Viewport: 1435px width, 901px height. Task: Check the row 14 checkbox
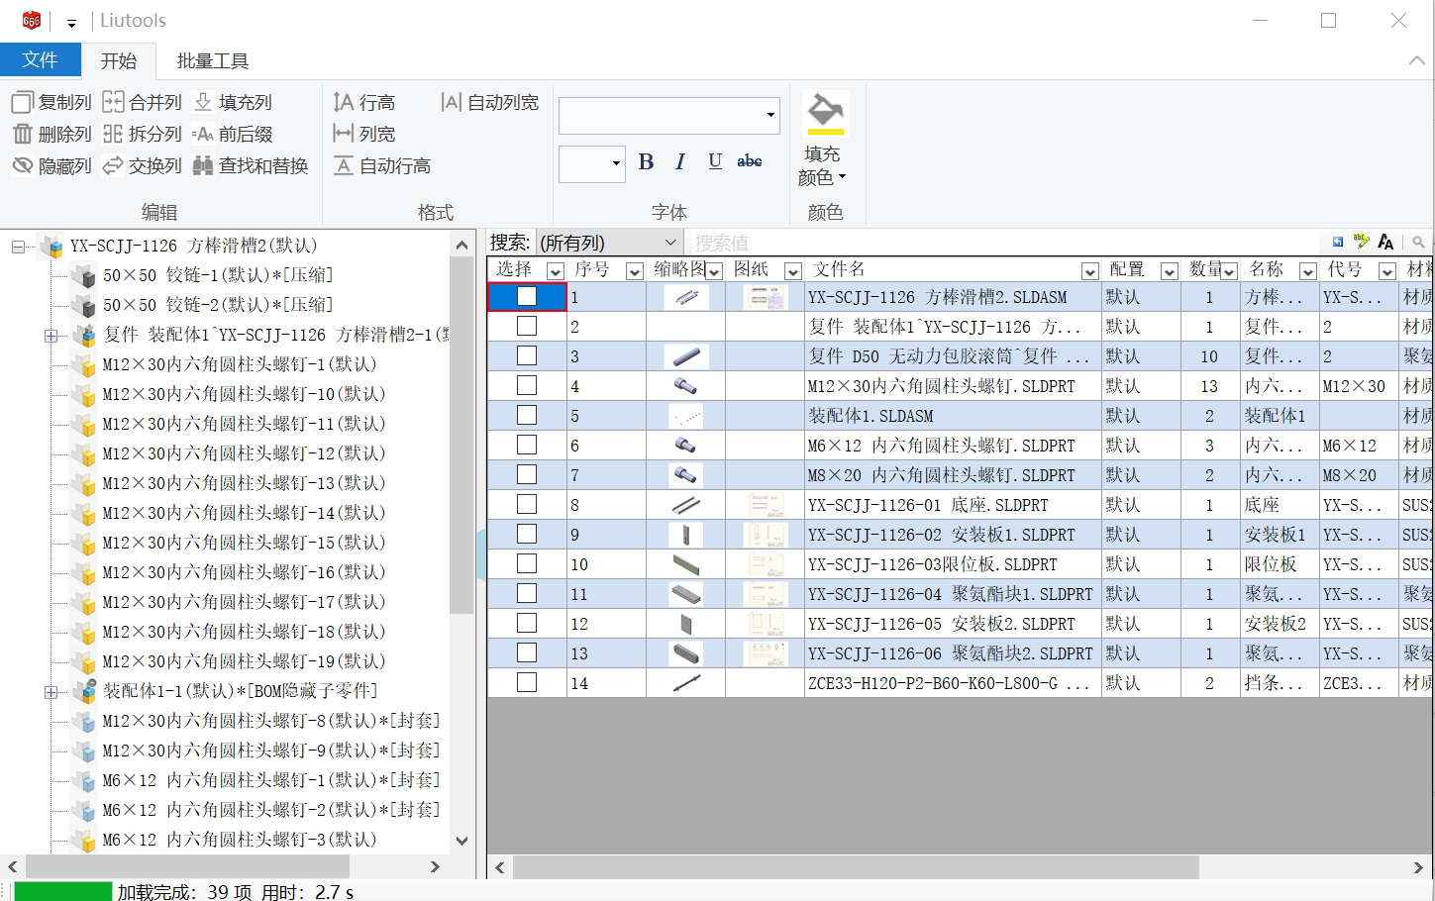(x=527, y=682)
